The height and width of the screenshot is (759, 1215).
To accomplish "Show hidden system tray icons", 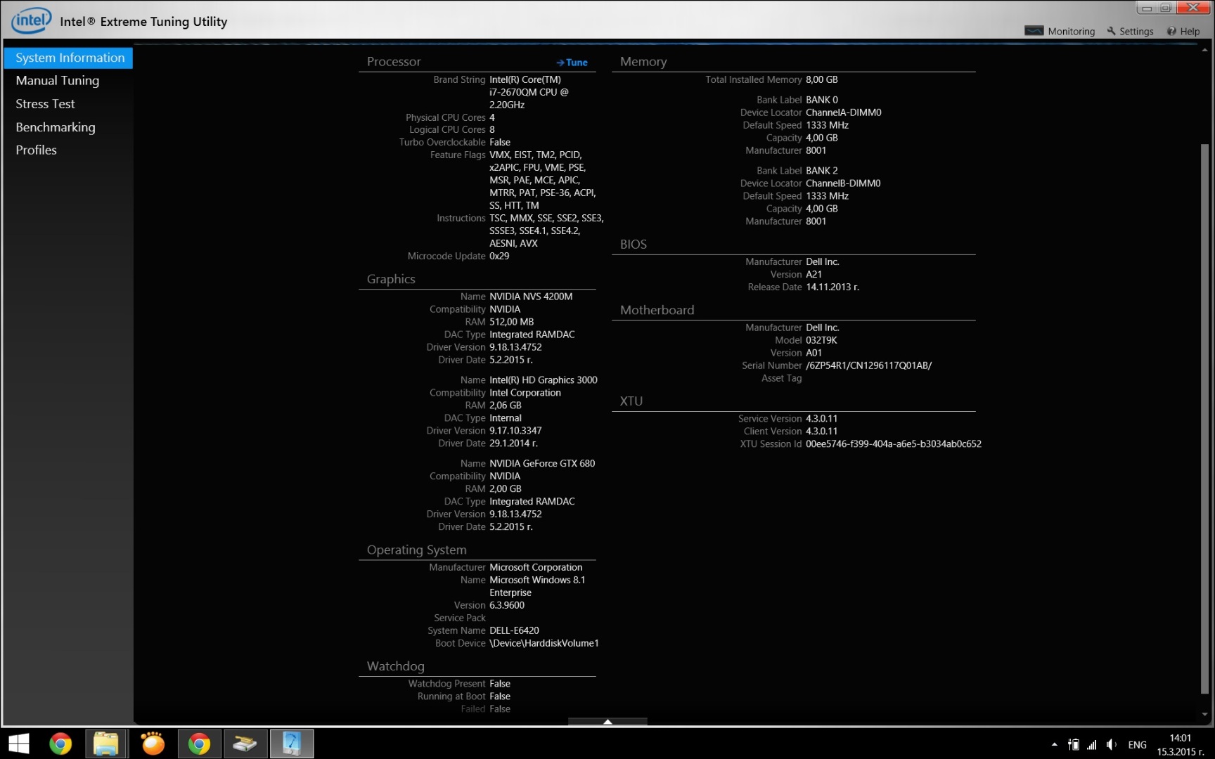I will [x=1054, y=744].
